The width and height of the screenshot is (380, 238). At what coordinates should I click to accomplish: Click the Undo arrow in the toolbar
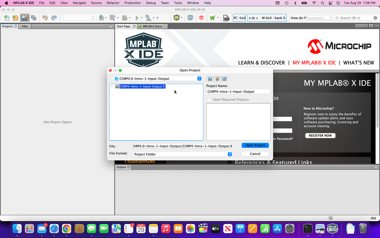click(45, 18)
